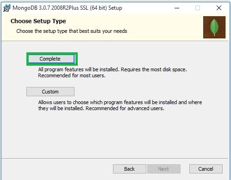The image size is (231, 180).
Task: Click 'Requires the most disk space' sentence
Action: 154,69
